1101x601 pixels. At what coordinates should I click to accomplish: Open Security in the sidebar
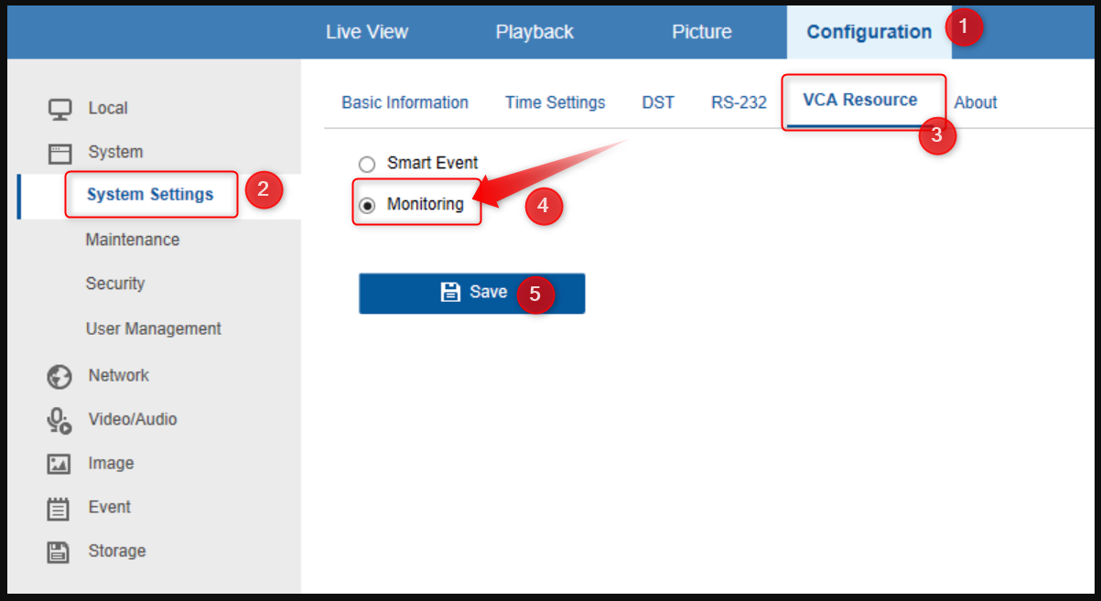point(115,284)
